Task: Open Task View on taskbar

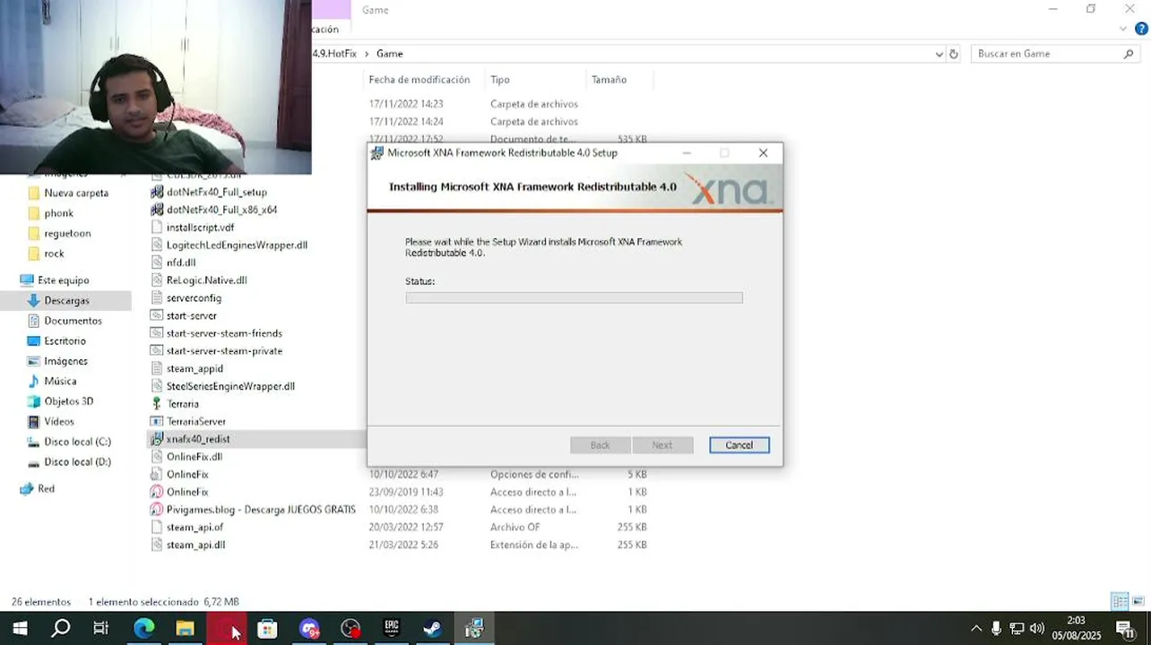Action: pos(101,629)
